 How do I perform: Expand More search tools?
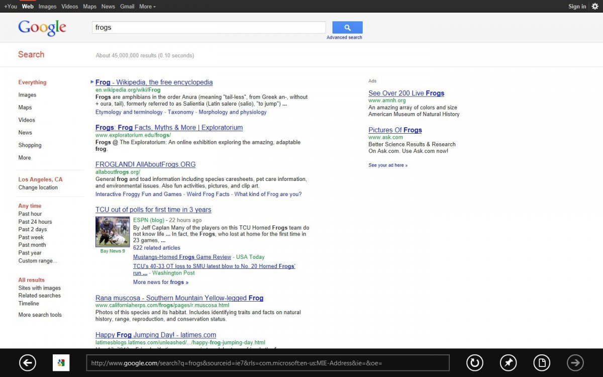(x=40, y=315)
